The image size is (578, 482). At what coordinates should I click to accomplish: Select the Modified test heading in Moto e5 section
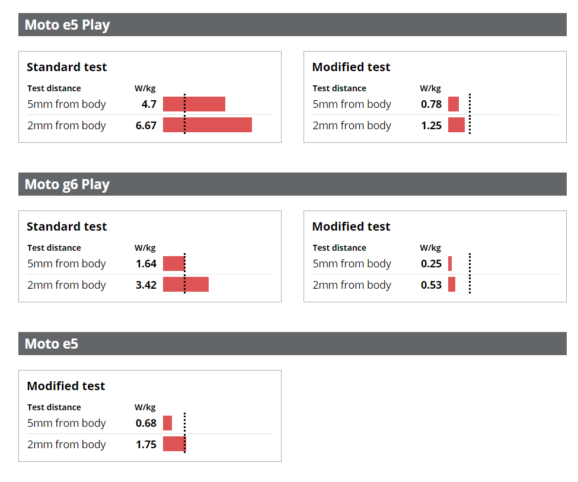click(x=66, y=386)
